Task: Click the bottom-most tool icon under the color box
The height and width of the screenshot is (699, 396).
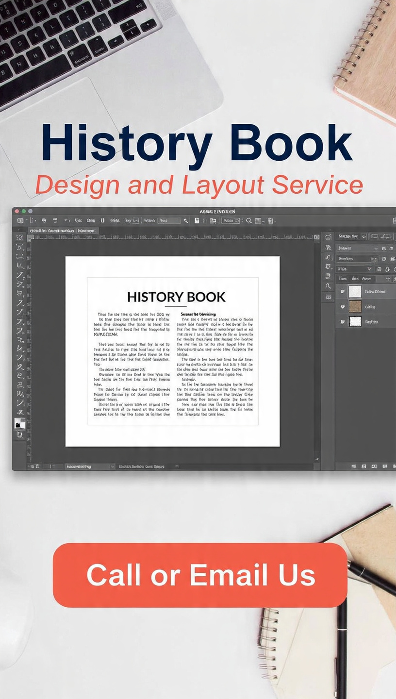Action: [x=19, y=435]
